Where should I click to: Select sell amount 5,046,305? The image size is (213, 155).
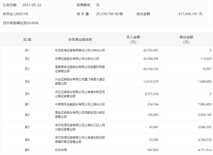tap(205, 127)
